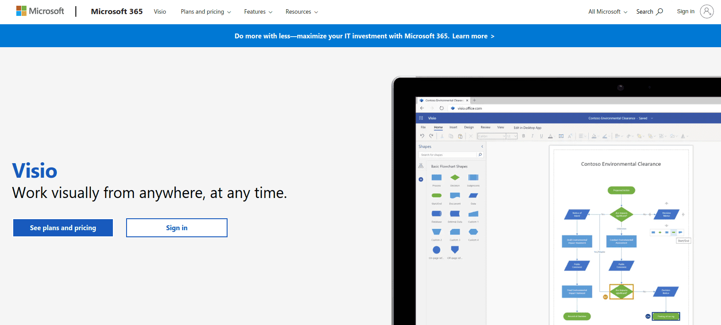The height and width of the screenshot is (325, 721).
Task: Click the stencil hierarchy icon beside Basic Flowchart Shapes
Action: point(421,166)
